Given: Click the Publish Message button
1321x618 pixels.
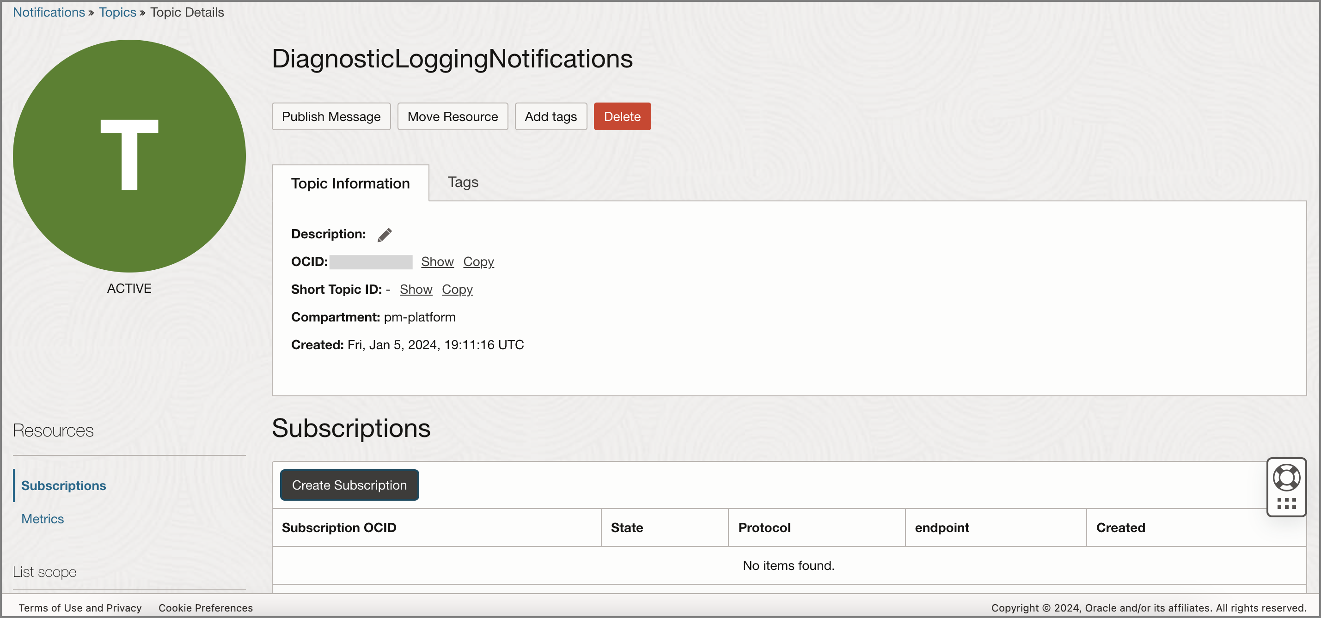Looking at the screenshot, I should click(x=331, y=116).
